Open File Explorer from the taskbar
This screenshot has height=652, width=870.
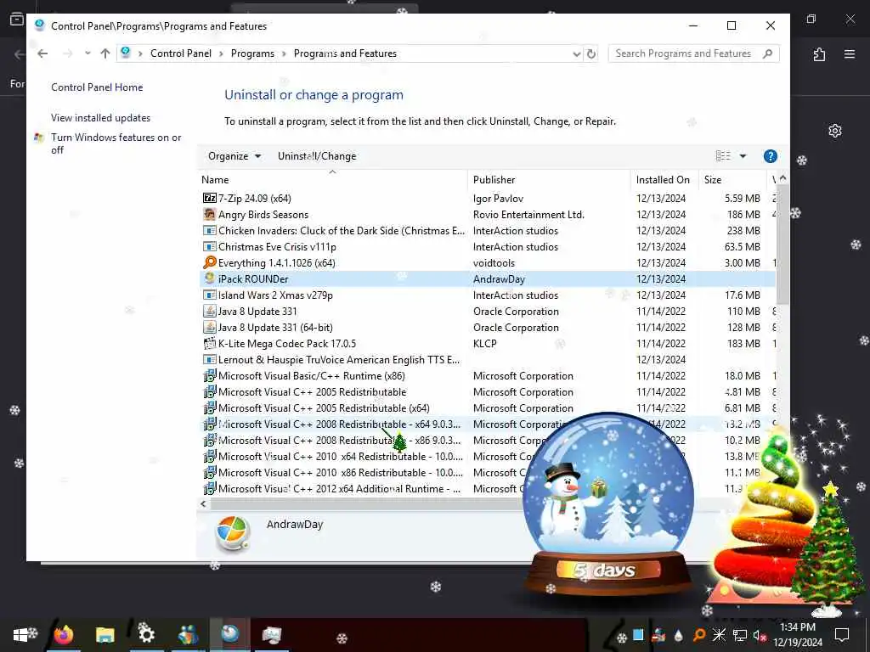point(105,634)
